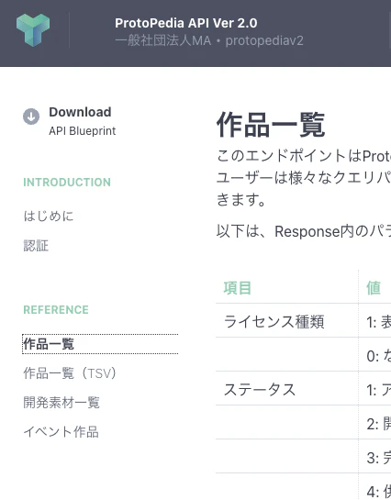Click the protopediav2 project name

tap(264, 40)
